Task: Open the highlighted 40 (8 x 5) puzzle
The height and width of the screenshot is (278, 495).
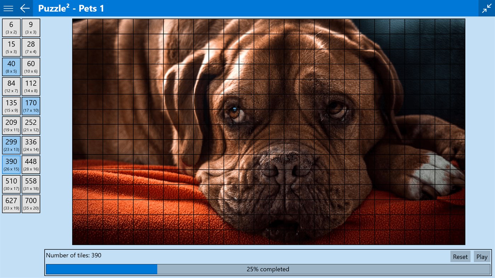Action: [x=11, y=66]
